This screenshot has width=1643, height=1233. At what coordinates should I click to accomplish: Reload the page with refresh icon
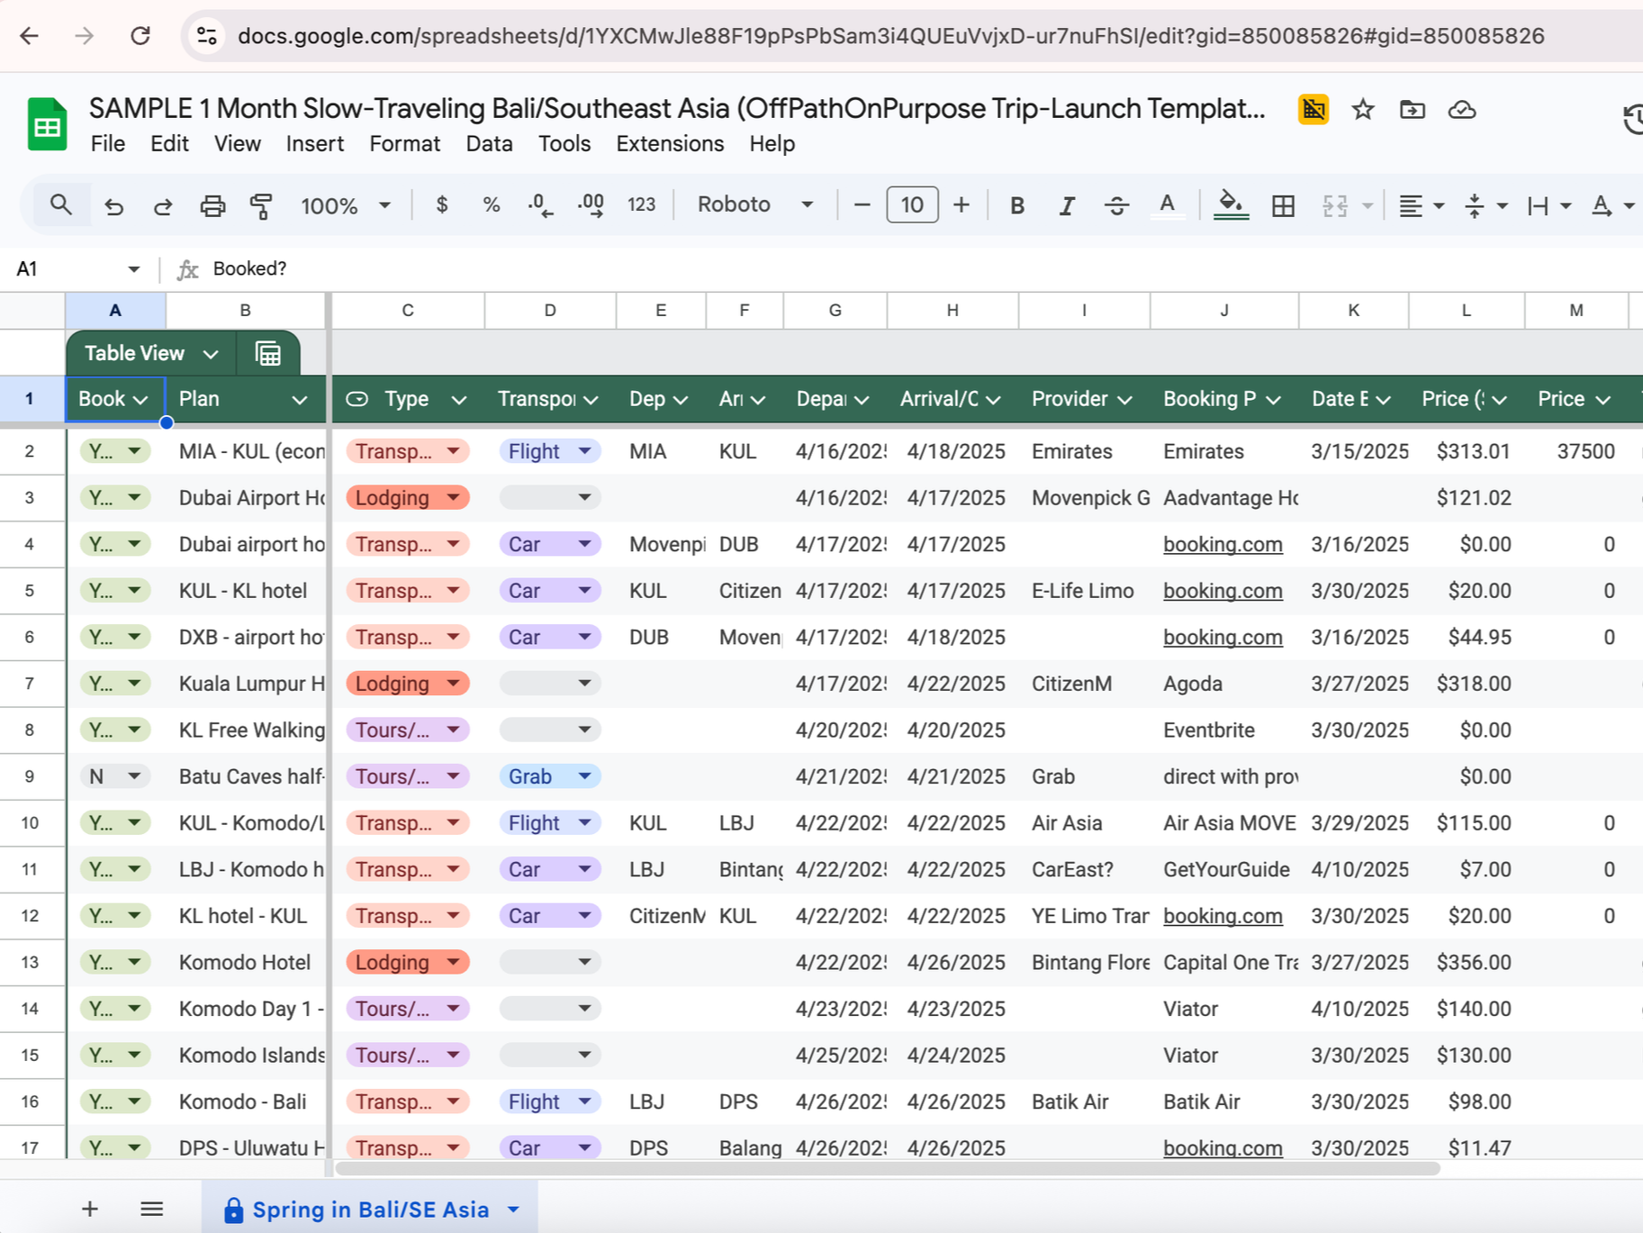tap(140, 36)
